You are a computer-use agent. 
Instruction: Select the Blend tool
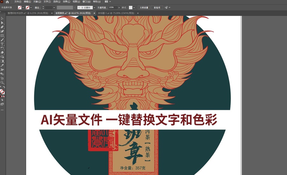point(2,74)
